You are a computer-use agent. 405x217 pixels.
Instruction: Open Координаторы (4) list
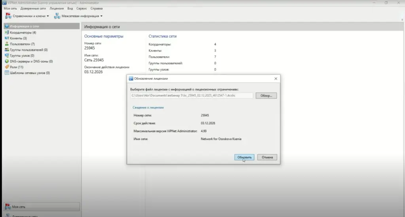point(23,32)
